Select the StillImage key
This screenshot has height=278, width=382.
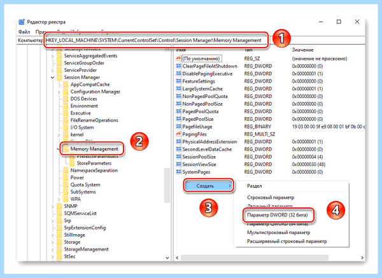pyautogui.click(x=74, y=235)
